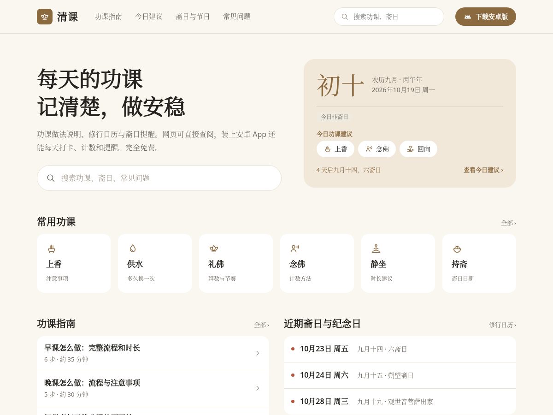553x415 pixels.
Task: Click the 九月十九 · 观世音菩萨出家 text
Action: tap(395, 402)
